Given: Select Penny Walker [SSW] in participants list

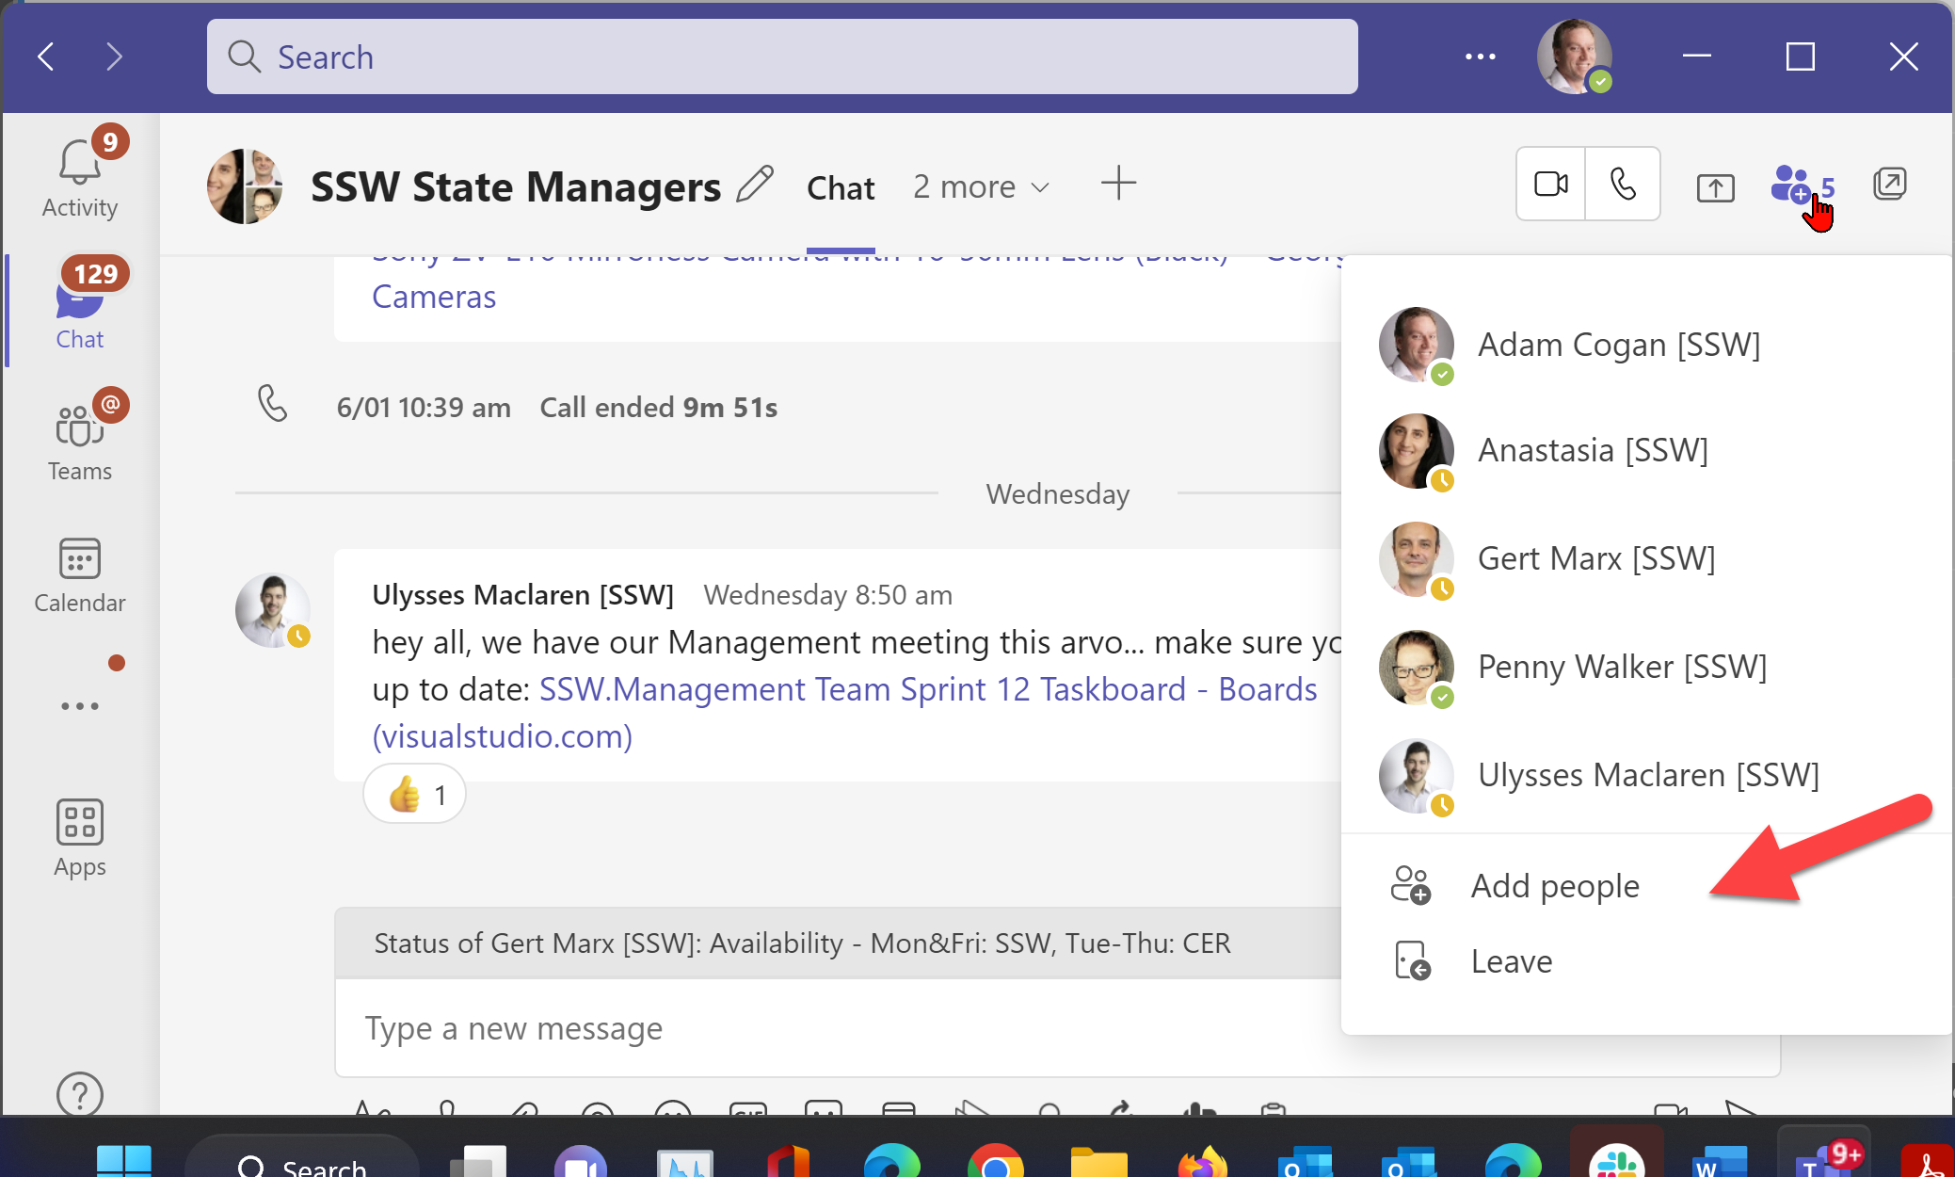Looking at the screenshot, I should coord(1621,667).
